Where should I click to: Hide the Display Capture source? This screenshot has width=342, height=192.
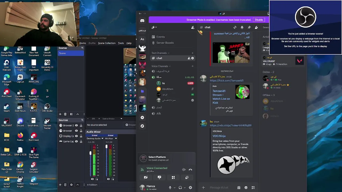coord(76,136)
